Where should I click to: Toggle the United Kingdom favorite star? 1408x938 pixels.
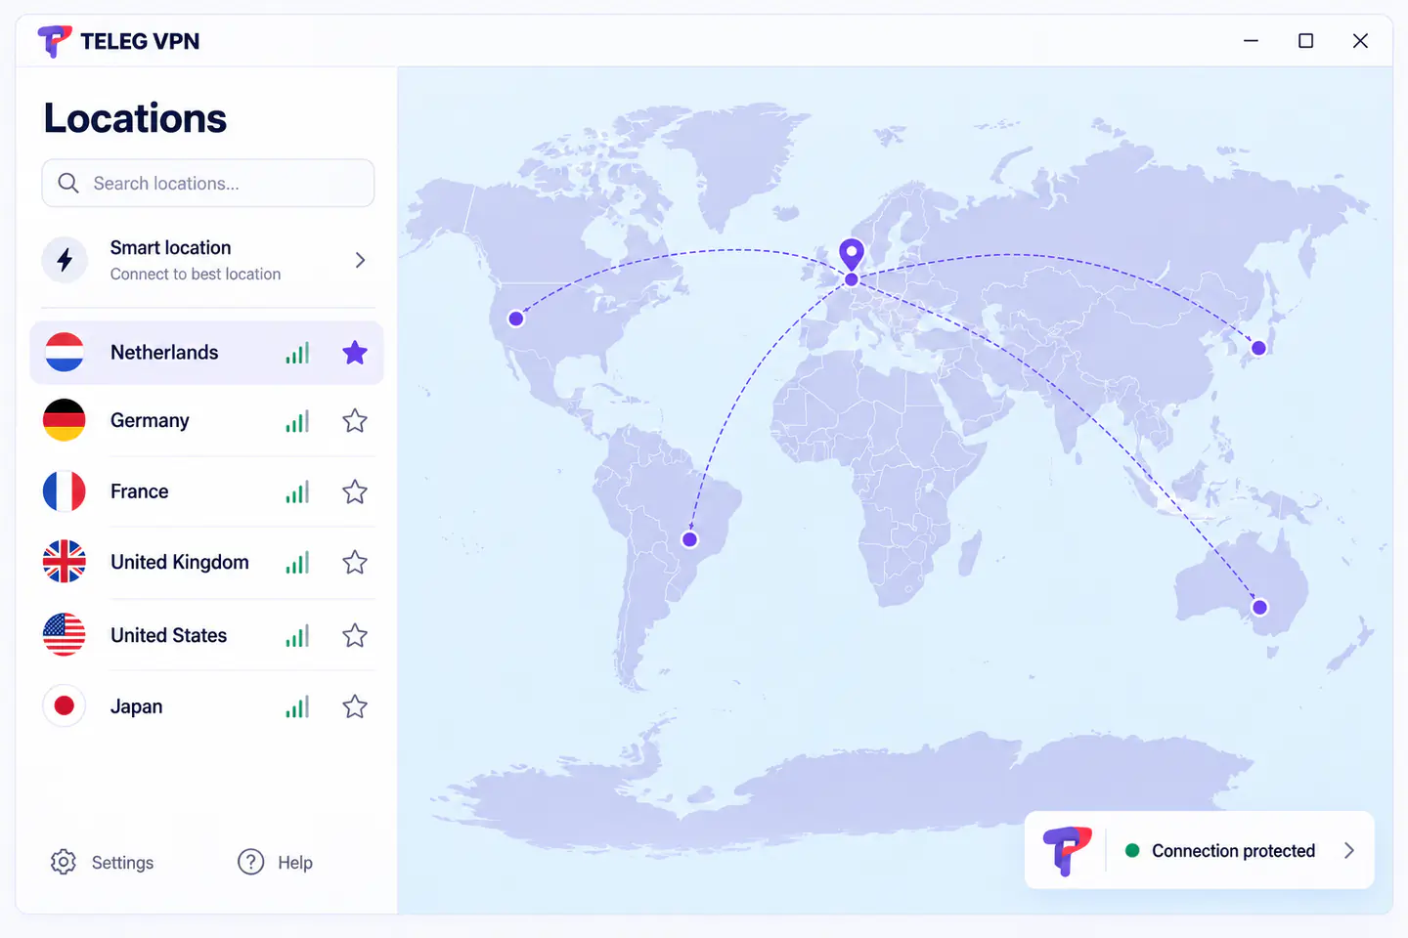[x=355, y=562]
